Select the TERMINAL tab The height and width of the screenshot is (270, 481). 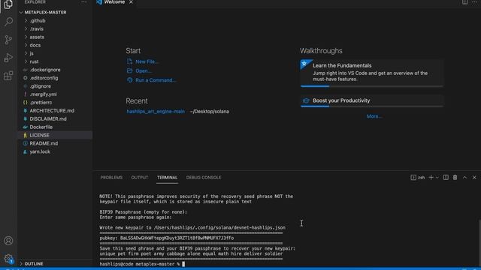pyautogui.click(x=167, y=178)
